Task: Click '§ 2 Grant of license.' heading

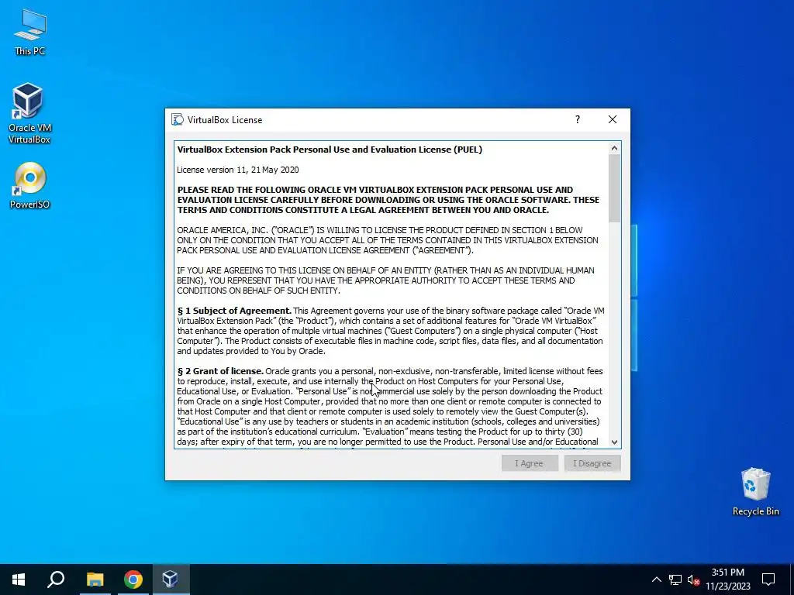Action: click(x=220, y=371)
